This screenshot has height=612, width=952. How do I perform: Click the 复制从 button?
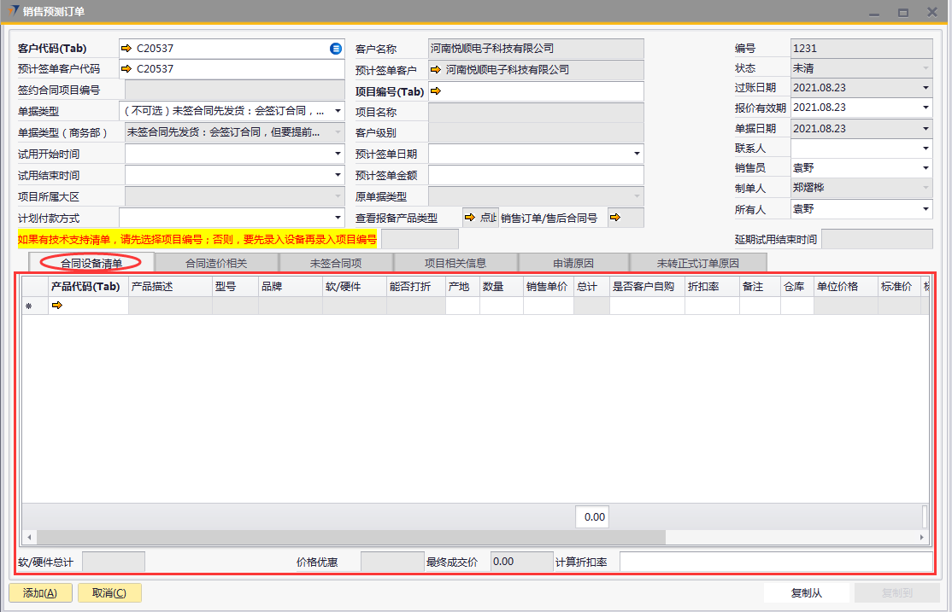[806, 593]
